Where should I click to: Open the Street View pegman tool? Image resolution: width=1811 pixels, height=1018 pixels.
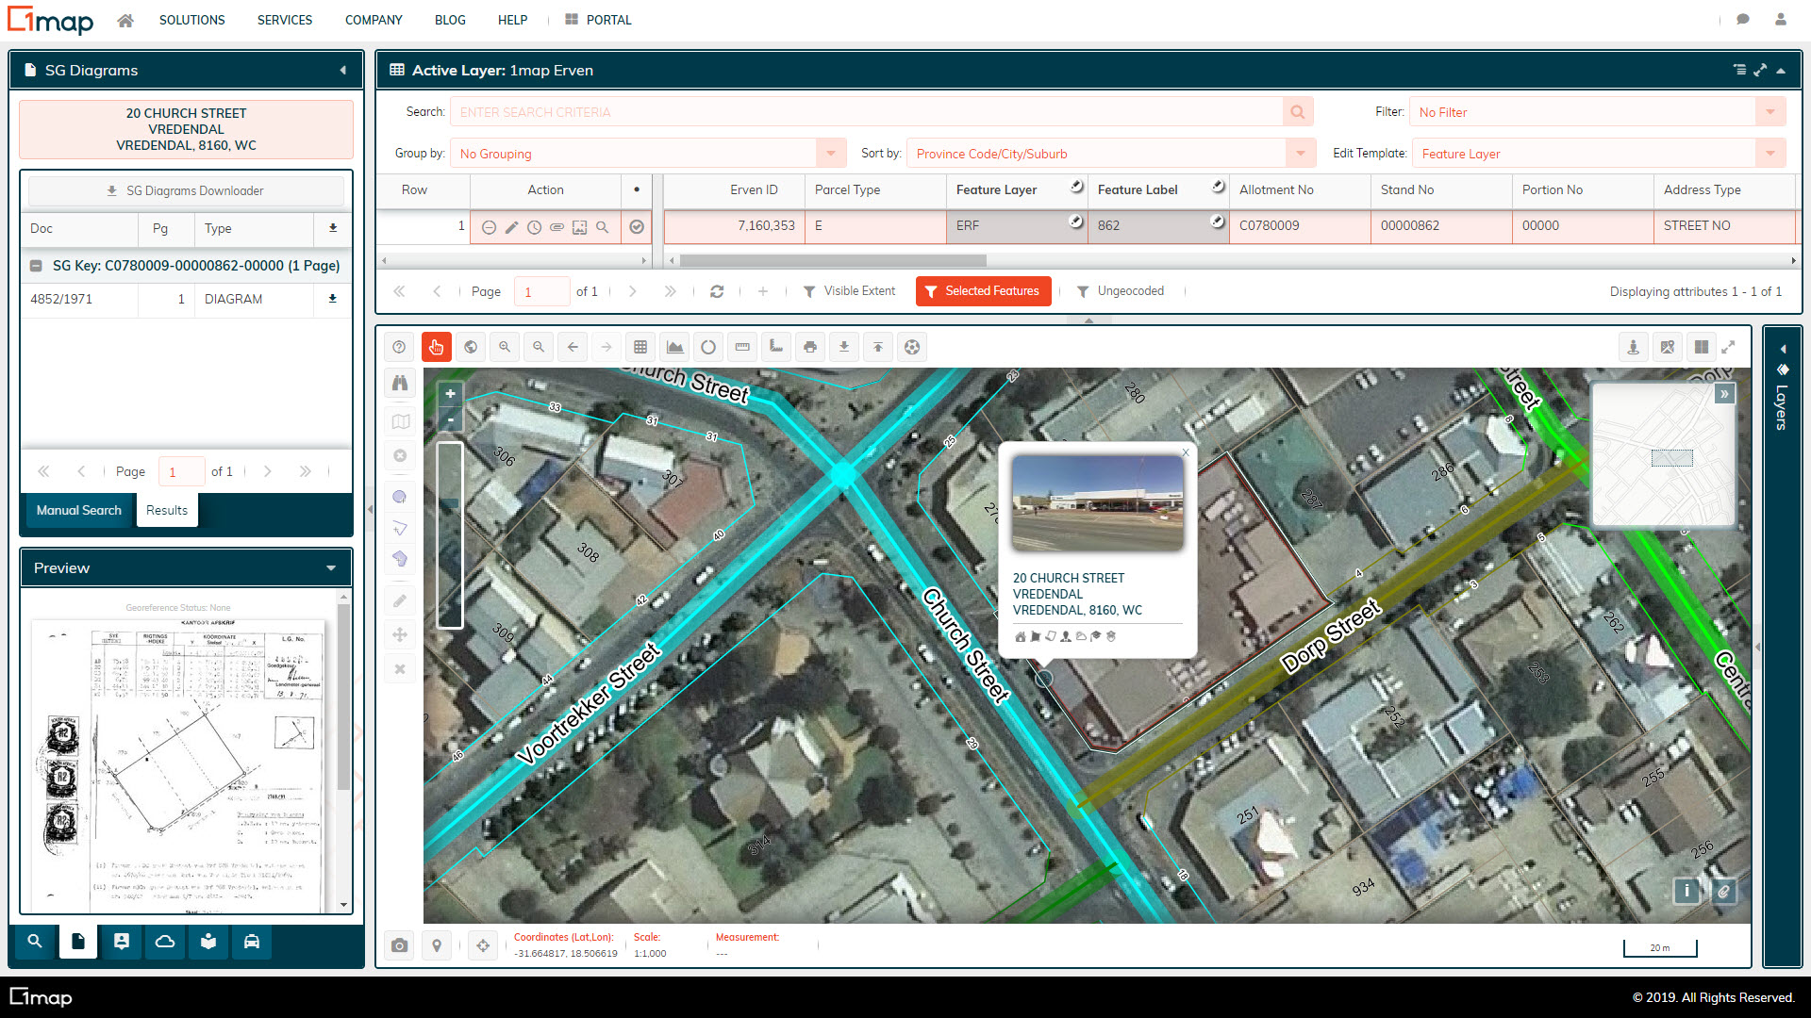click(1633, 347)
